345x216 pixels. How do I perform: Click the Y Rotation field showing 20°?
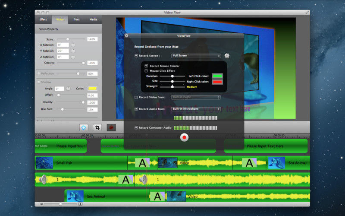pyautogui.click(x=63, y=51)
